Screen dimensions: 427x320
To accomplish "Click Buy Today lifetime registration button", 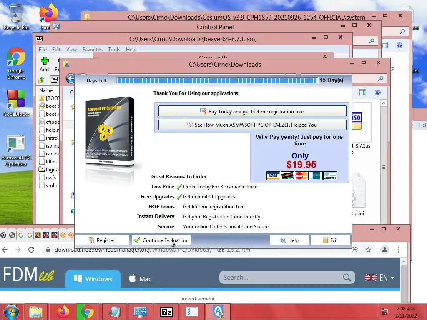I will [252, 111].
